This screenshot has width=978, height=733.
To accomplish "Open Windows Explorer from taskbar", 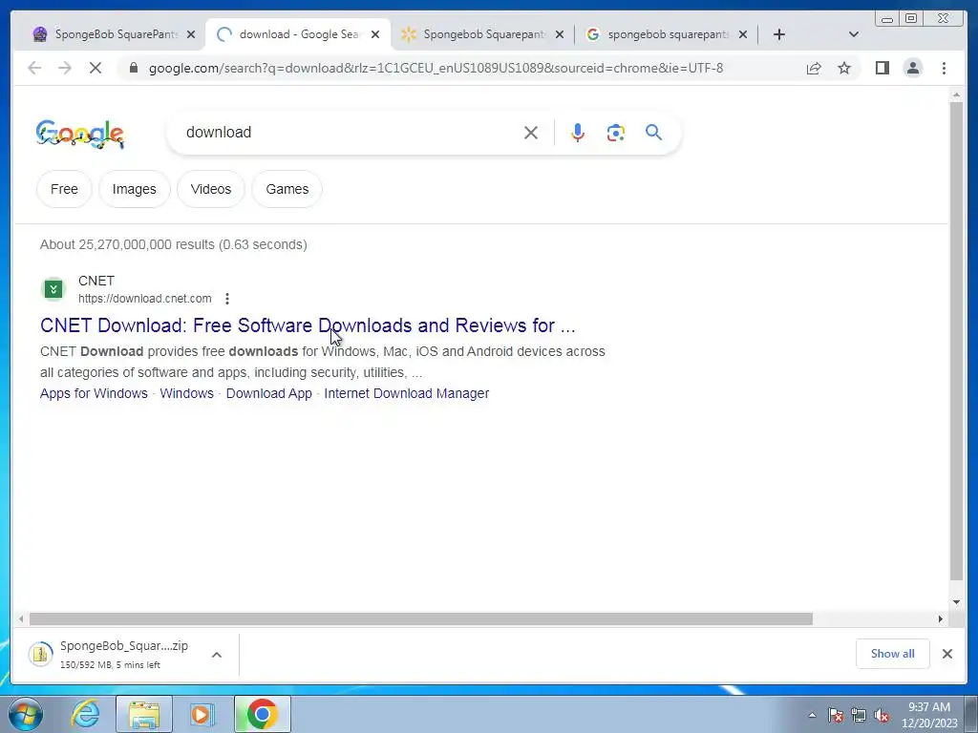I will [144, 714].
